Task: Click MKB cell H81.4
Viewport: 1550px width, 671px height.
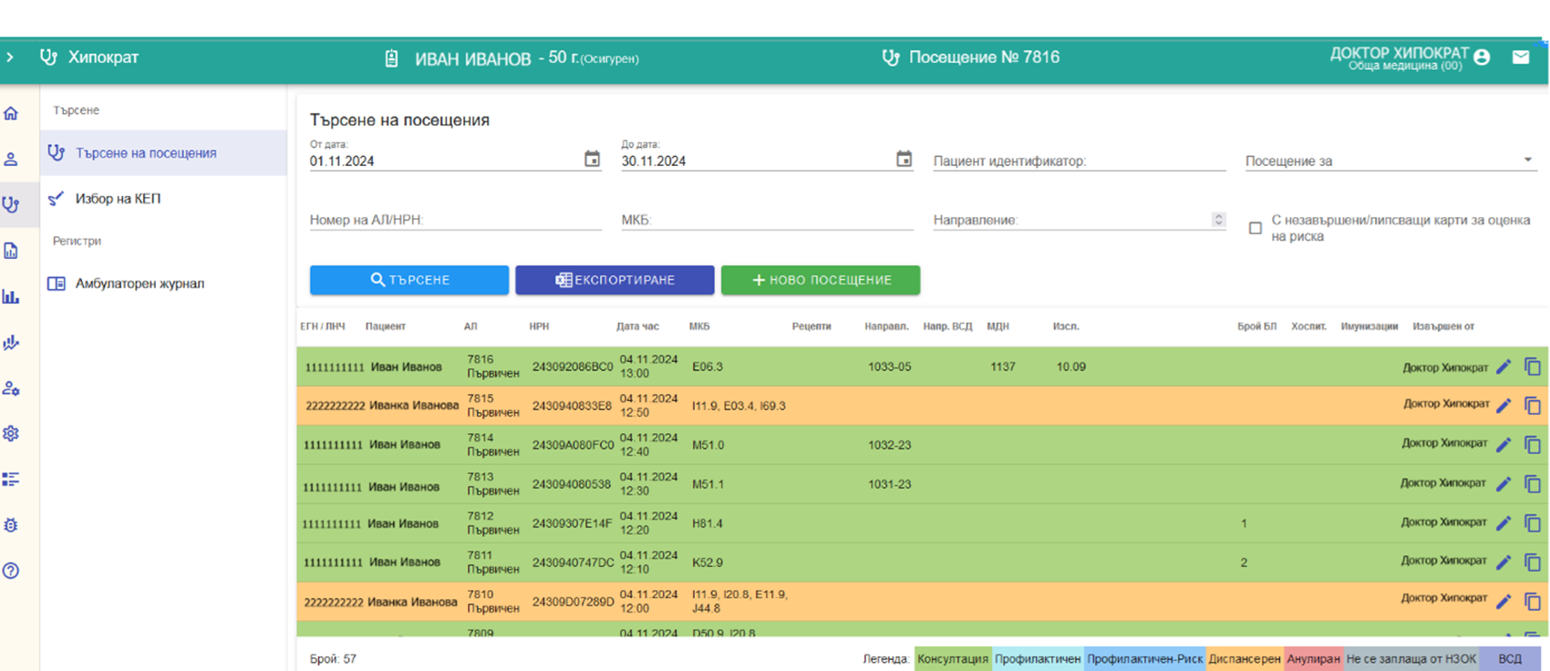Action: click(708, 523)
